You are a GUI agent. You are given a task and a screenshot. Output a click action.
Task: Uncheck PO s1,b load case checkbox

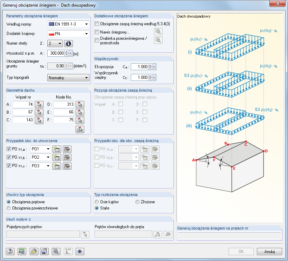coord(9,157)
